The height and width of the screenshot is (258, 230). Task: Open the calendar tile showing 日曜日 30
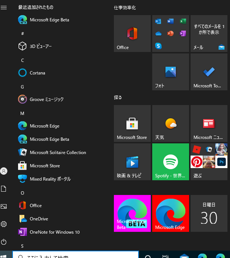[x=209, y=213]
